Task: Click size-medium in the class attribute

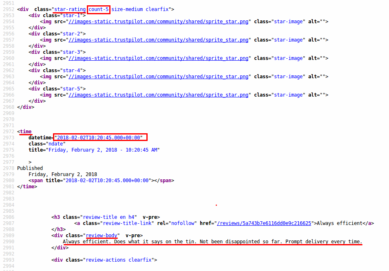Action: [x=127, y=9]
